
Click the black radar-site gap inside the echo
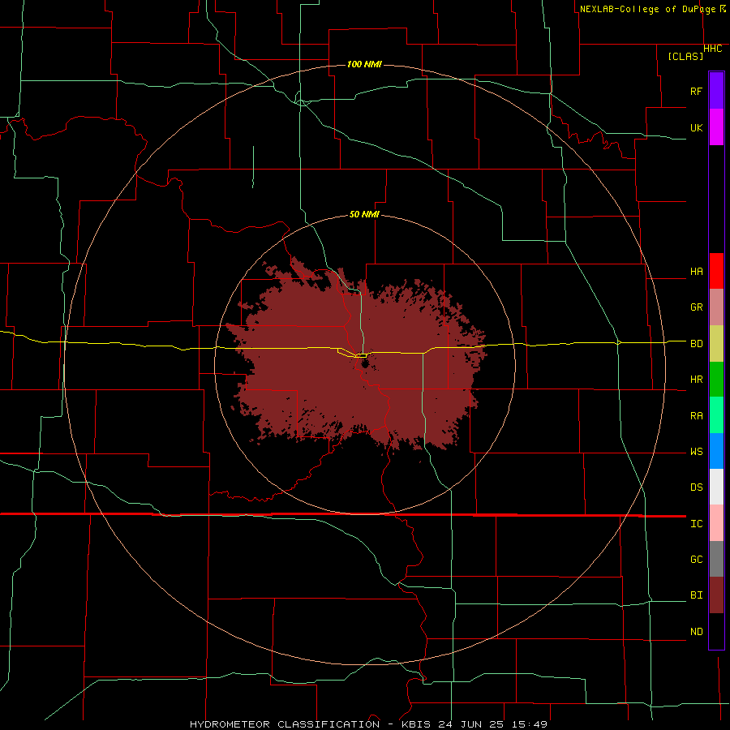pos(364,363)
